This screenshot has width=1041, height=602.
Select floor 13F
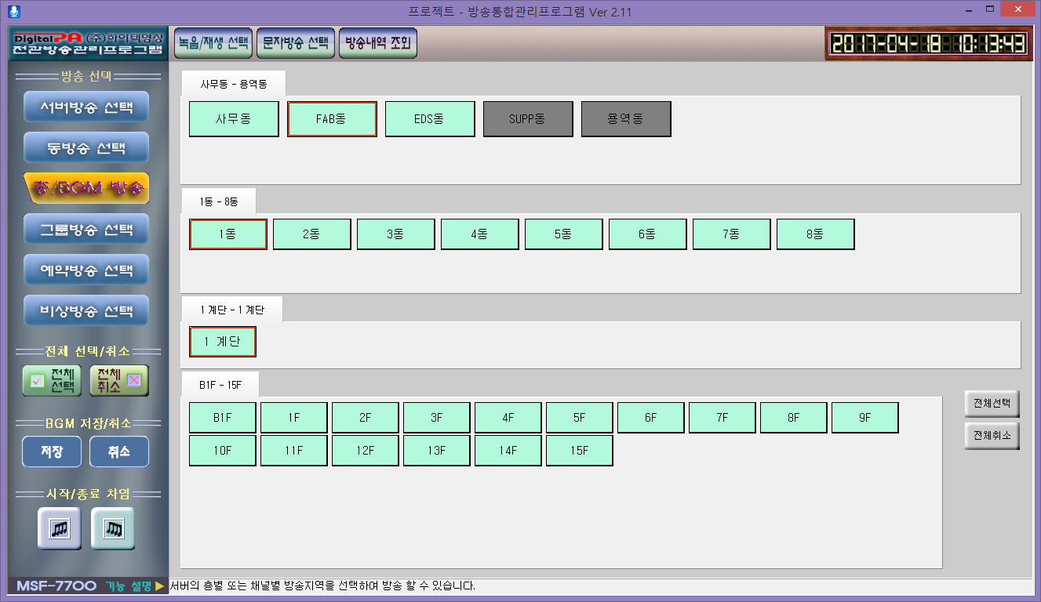pyautogui.click(x=437, y=451)
